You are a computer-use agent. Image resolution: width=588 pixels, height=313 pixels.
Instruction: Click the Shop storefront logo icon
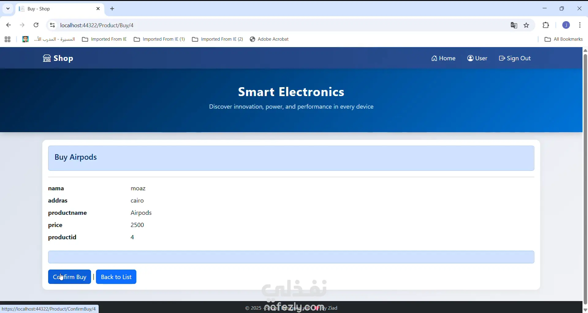click(47, 58)
